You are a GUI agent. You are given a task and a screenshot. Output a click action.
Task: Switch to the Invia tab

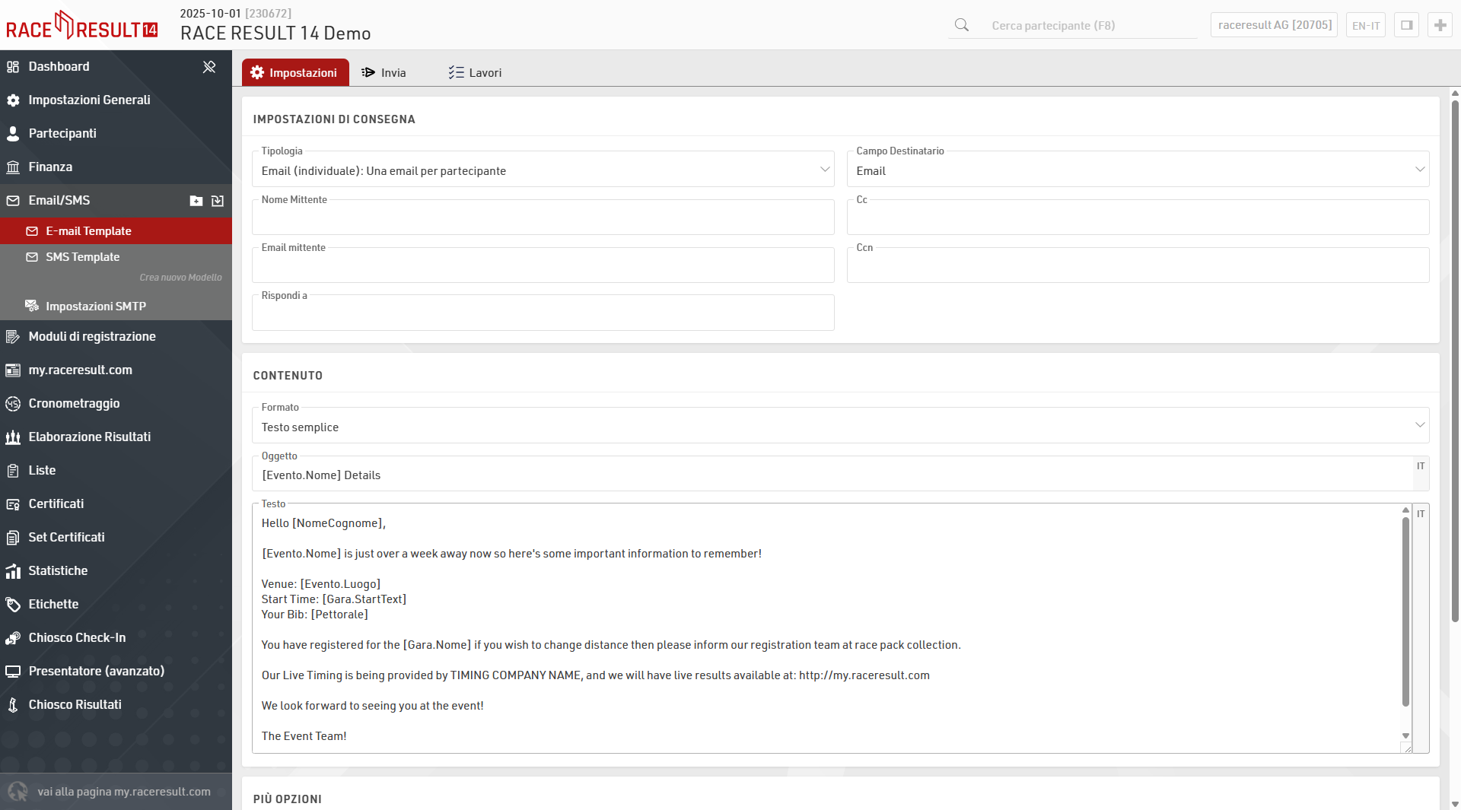[x=384, y=72]
